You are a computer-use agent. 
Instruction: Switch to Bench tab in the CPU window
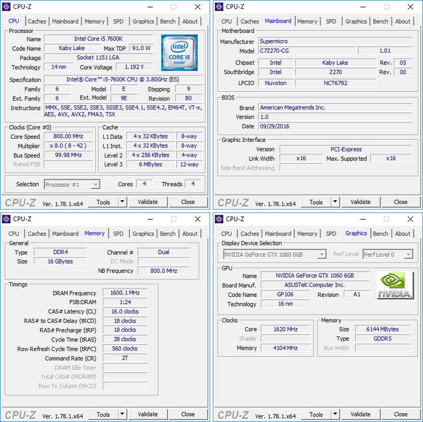click(168, 21)
